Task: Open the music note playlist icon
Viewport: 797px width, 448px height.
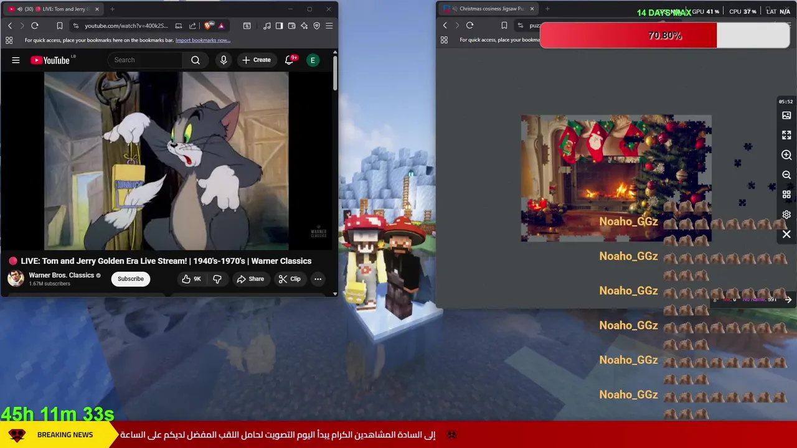Action: [x=267, y=26]
